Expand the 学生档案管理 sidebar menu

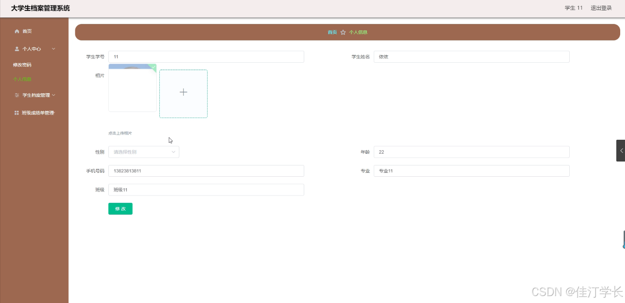pyautogui.click(x=54, y=95)
